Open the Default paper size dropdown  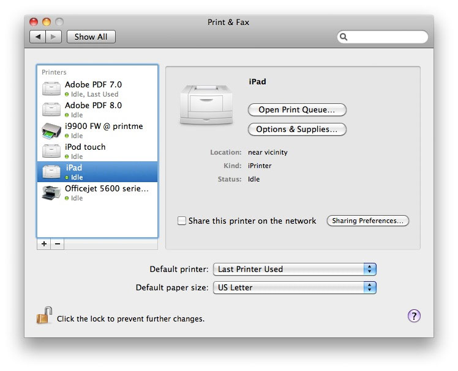295,288
